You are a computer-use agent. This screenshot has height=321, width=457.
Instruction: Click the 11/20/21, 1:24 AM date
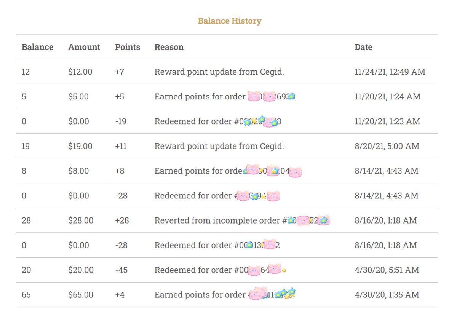(x=387, y=96)
